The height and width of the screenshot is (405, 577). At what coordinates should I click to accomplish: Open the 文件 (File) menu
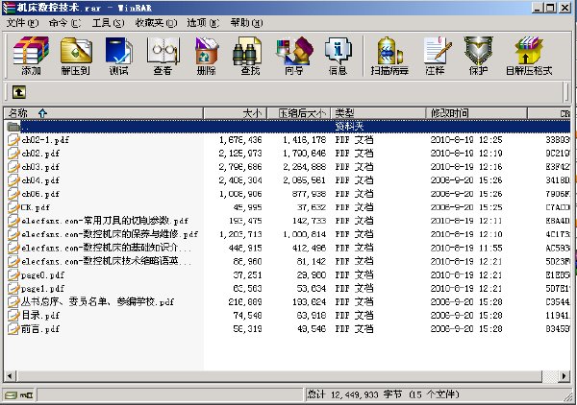pos(22,23)
